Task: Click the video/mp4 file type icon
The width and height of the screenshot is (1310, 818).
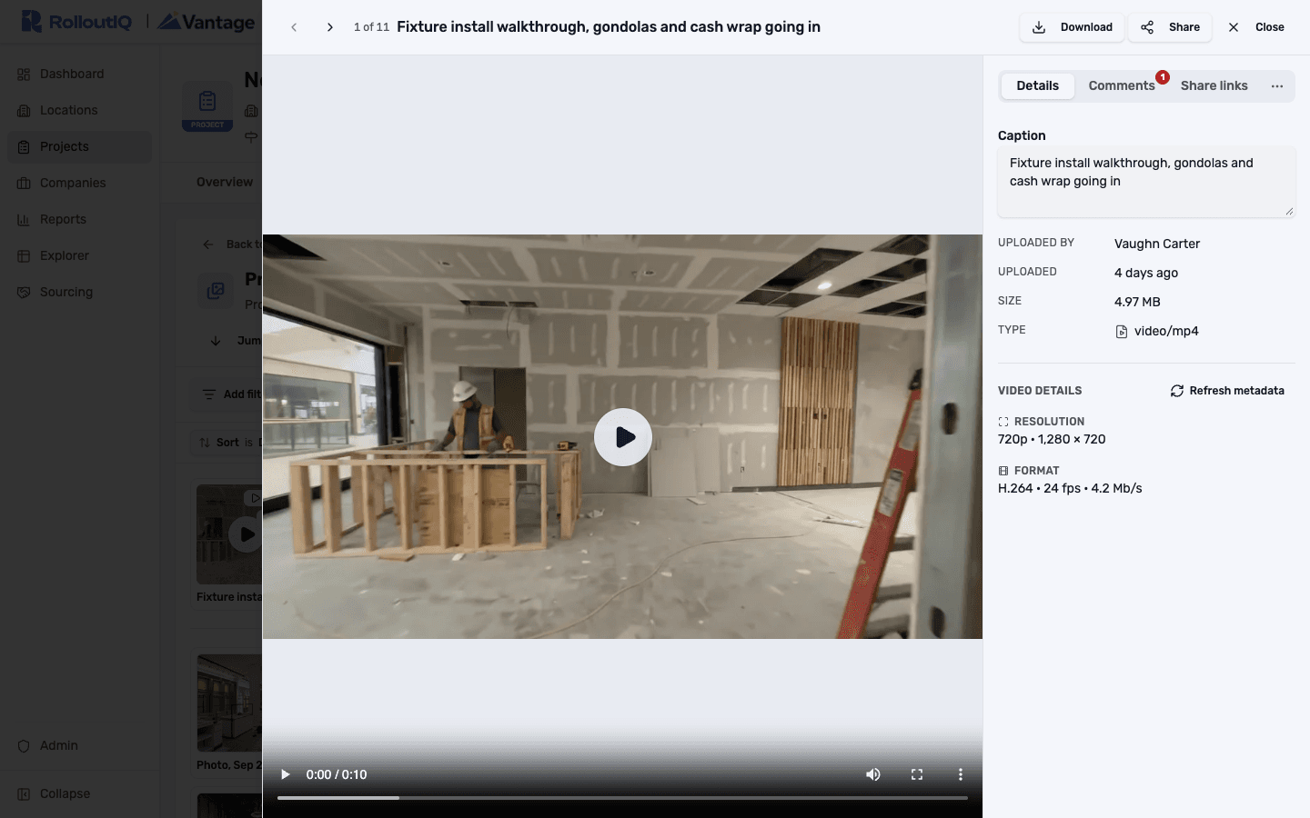Action: click(1122, 332)
